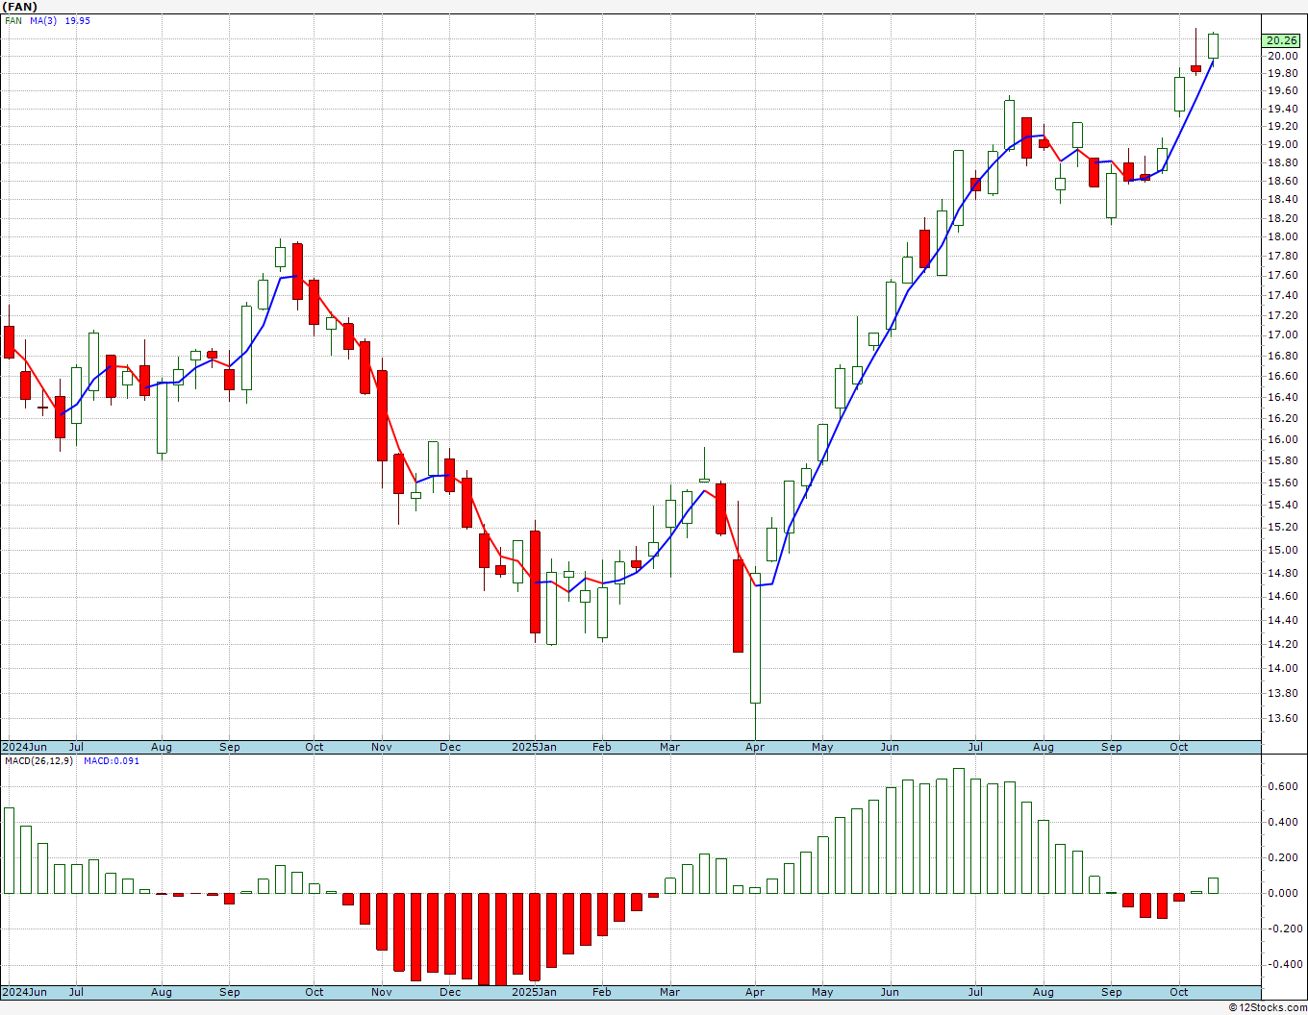Viewport: 1308px width, 1015px height.
Task: Select the 19.95 moving average value
Action: coord(78,20)
